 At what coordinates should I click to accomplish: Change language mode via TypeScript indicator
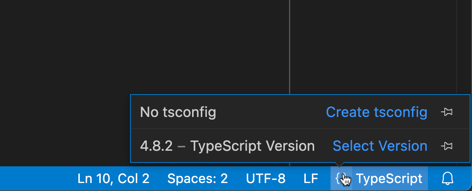coord(389,178)
